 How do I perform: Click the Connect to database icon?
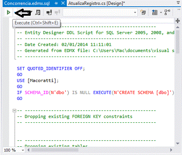click(x=49, y=13)
